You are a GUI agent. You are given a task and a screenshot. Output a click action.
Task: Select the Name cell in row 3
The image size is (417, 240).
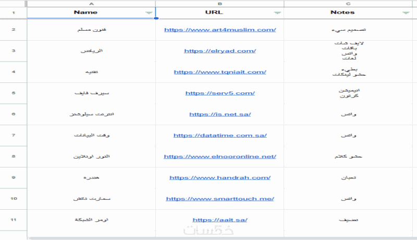pos(91,51)
